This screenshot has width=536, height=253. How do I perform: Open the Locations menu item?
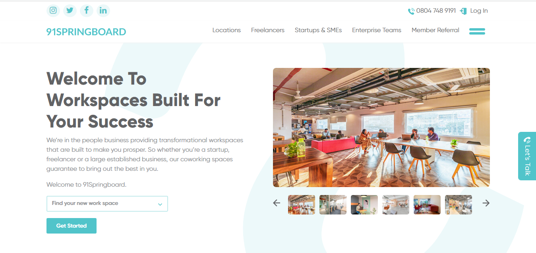(x=226, y=30)
